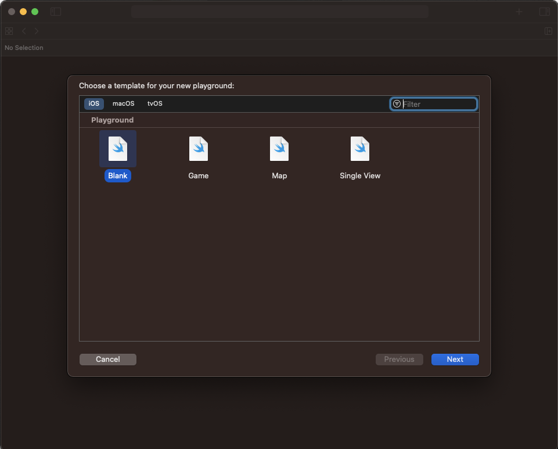This screenshot has width=558, height=449.
Task: Click the Playground section header
Action: (113, 120)
